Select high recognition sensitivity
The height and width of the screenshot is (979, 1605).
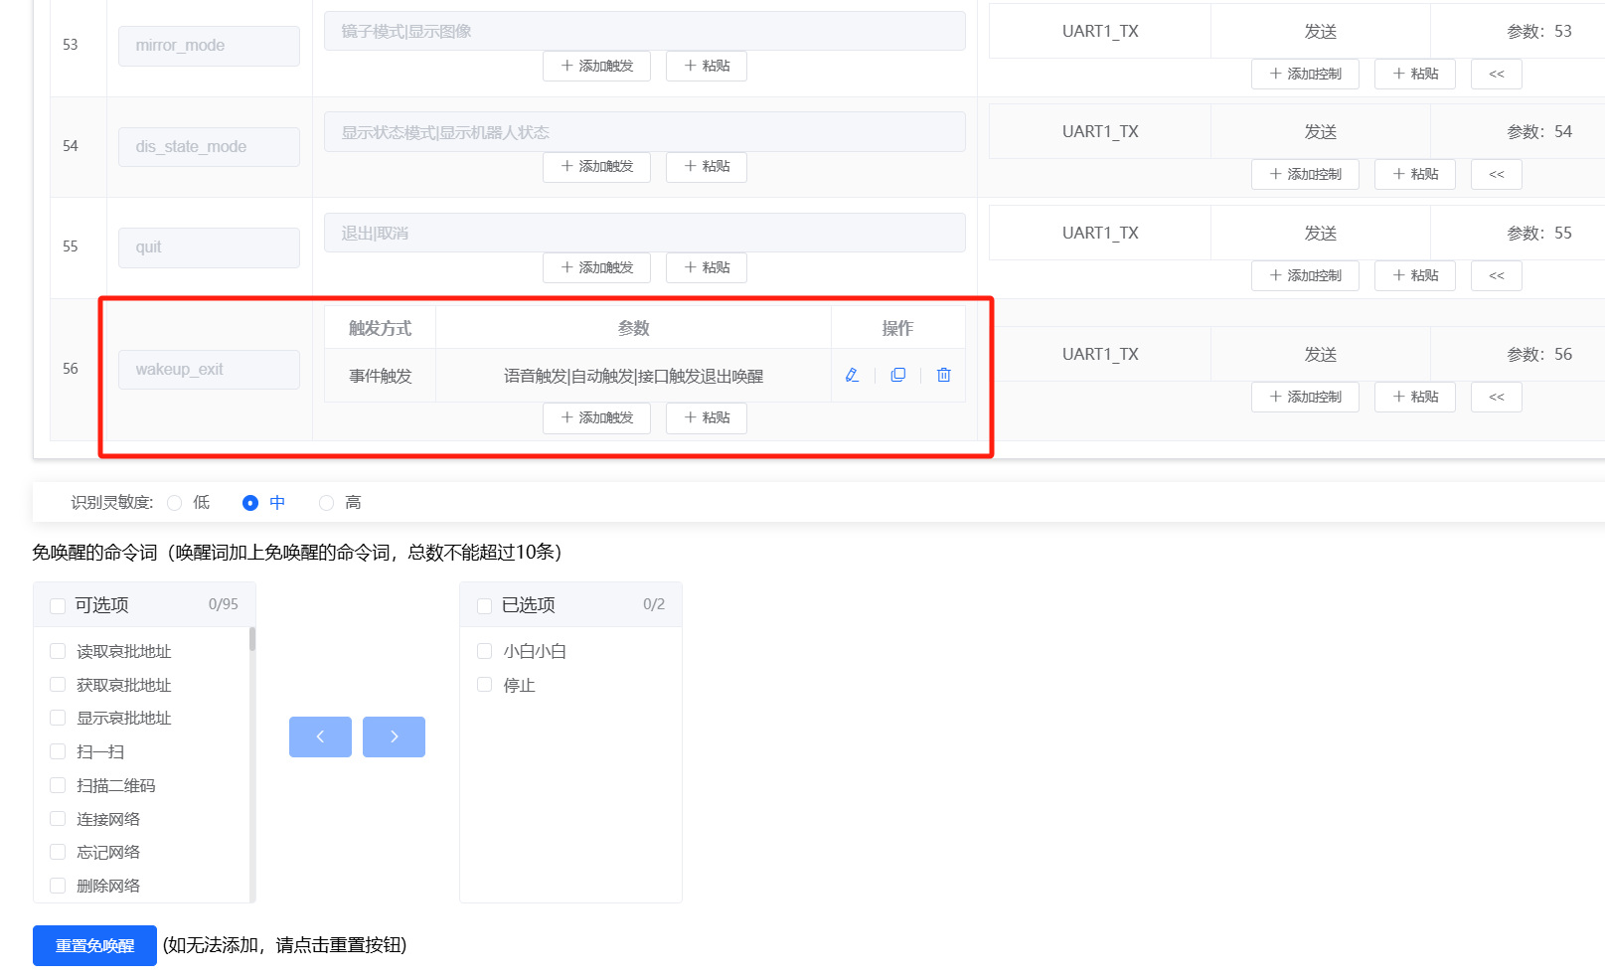pyautogui.click(x=326, y=503)
